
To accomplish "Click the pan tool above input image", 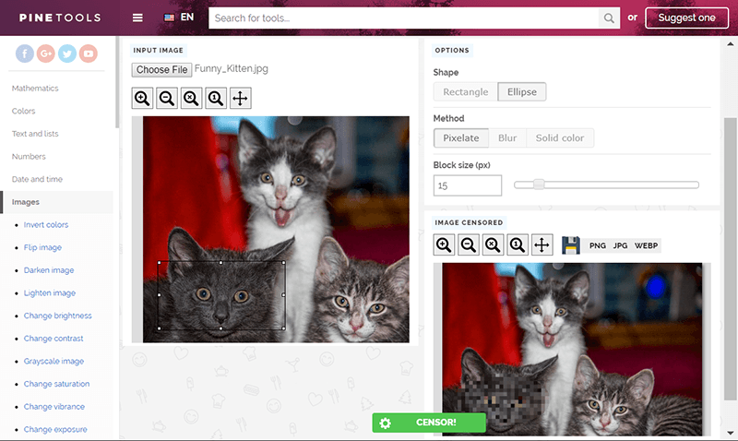I will click(x=240, y=98).
